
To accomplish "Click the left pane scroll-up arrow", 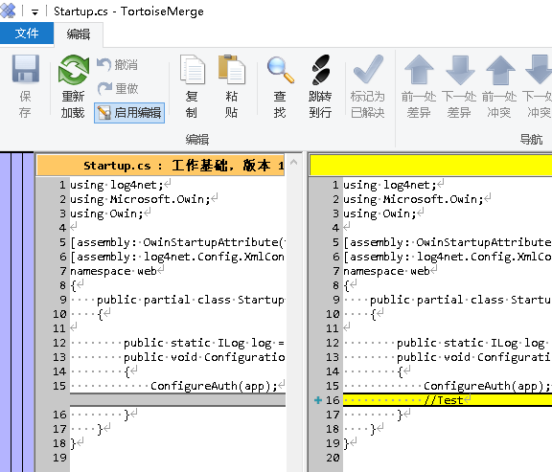I will point(293,162).
